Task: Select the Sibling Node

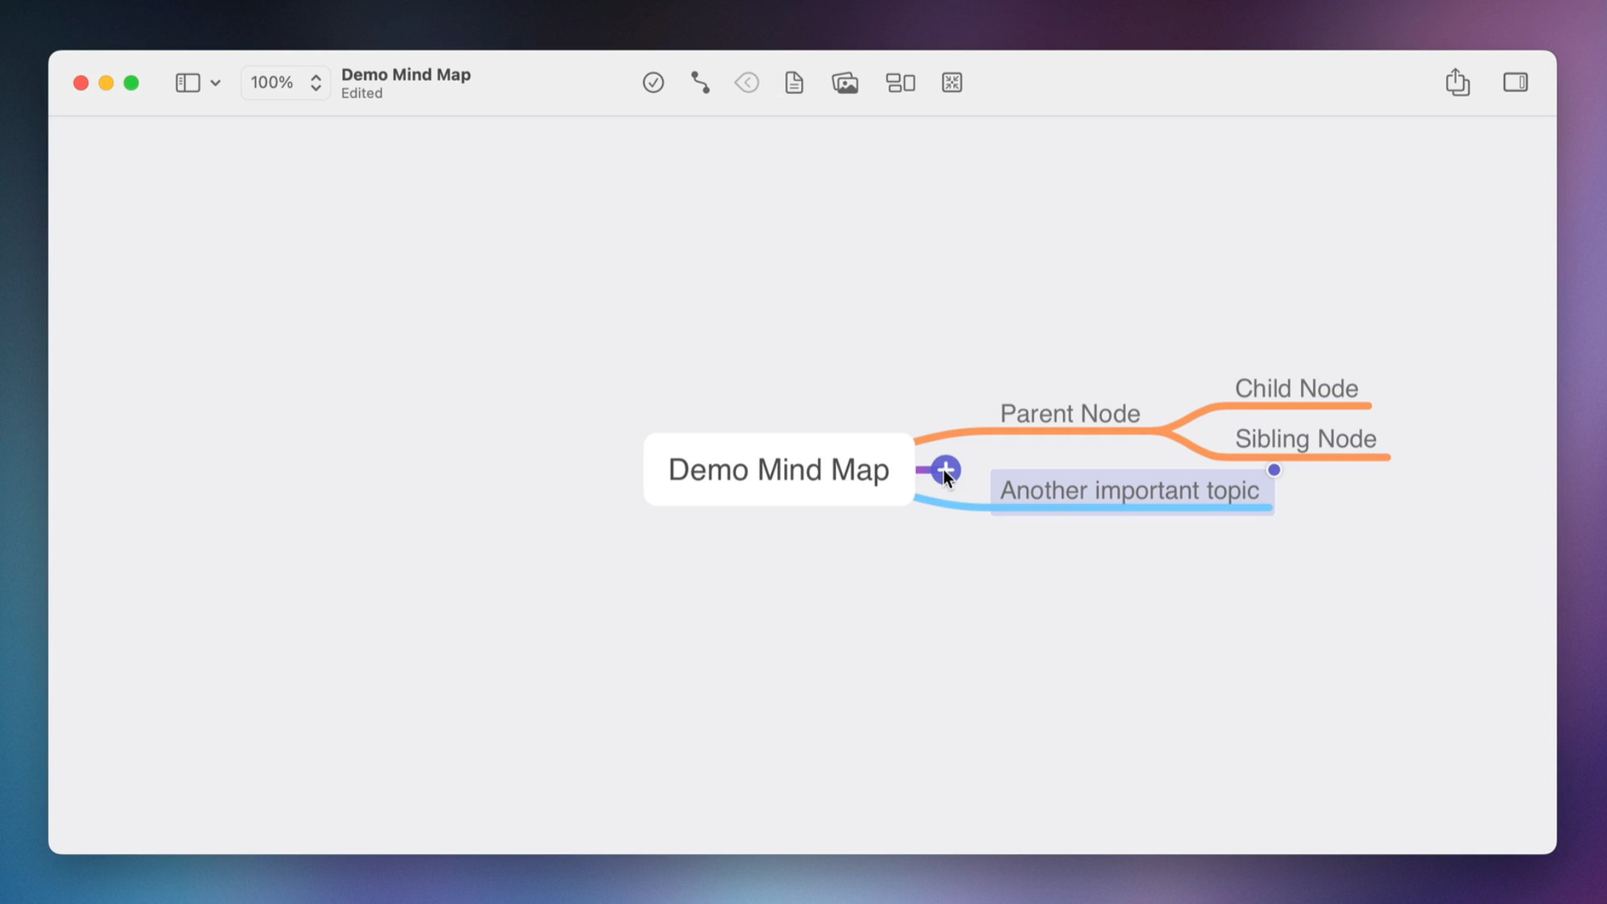Action: click(x=1305, y=440)
